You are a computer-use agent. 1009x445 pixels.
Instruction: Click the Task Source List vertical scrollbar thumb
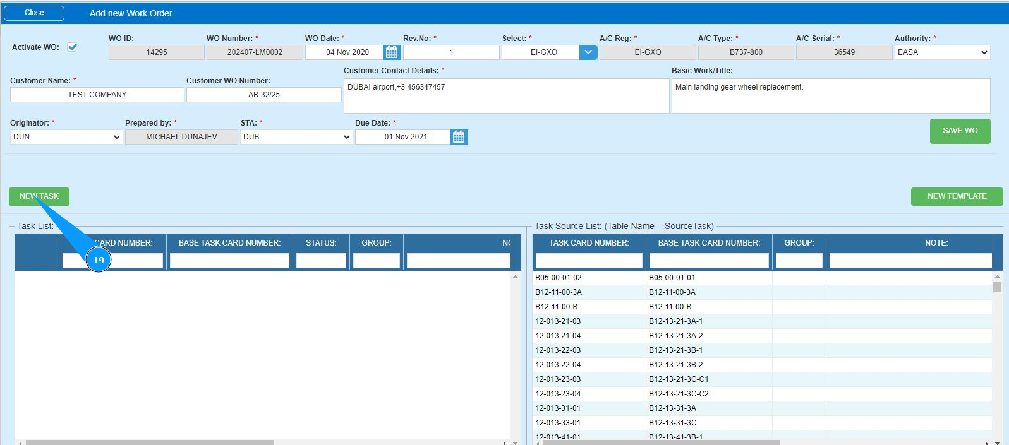(x=997, y=287)
